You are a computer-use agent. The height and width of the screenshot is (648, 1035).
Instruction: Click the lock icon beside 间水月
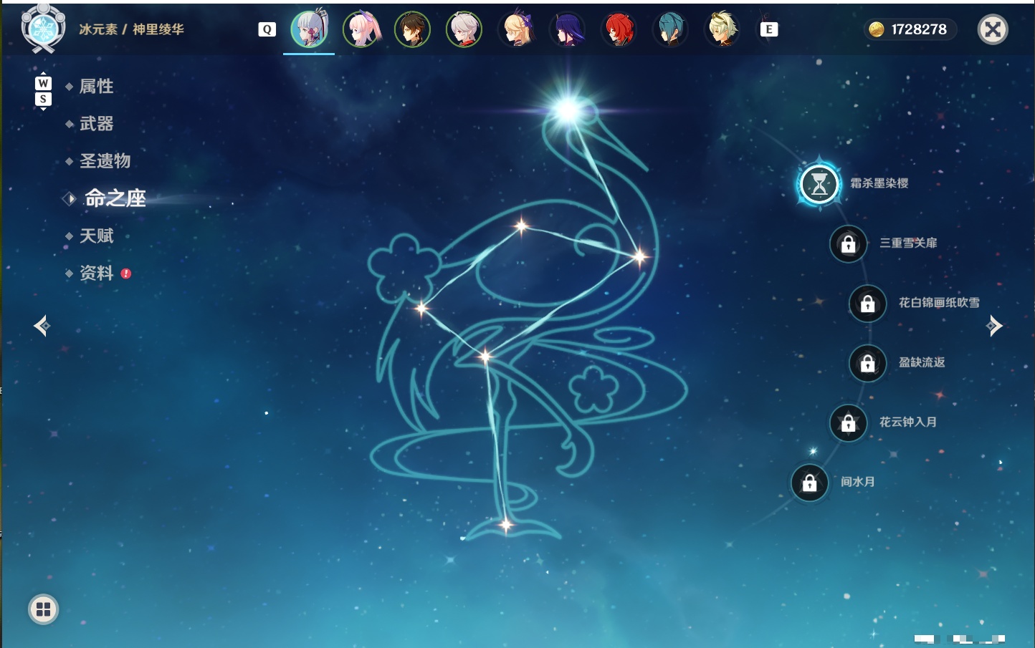coord(810,483)
